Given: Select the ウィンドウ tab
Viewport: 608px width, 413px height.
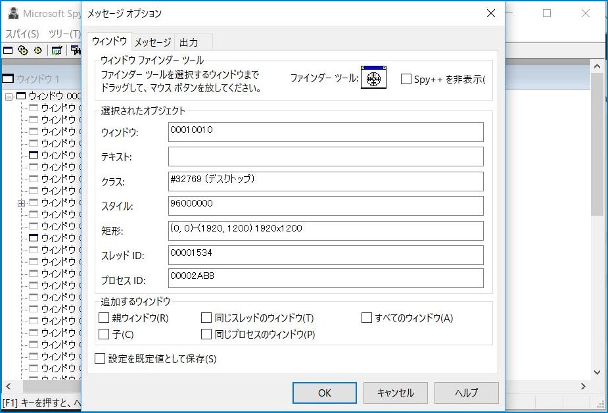Looking at the screenshot, I should 109,41.
